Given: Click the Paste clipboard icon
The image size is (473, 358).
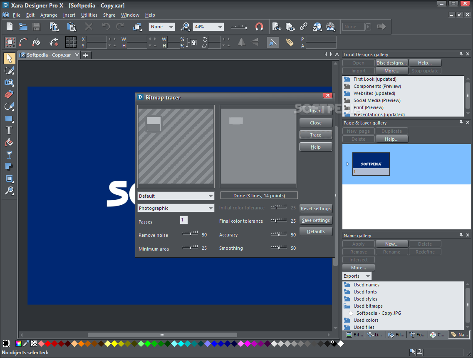Looking at the screenshot, I should click(72, 27).
